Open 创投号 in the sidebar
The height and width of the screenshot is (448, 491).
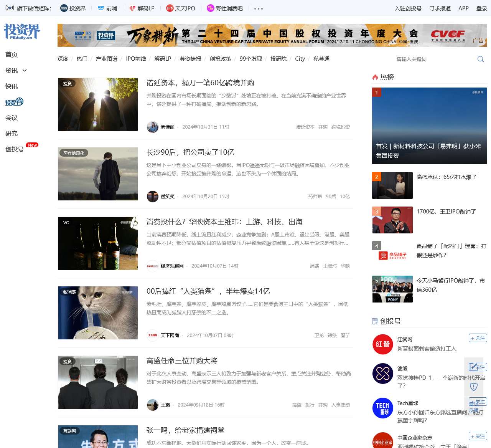coord(15,149)
